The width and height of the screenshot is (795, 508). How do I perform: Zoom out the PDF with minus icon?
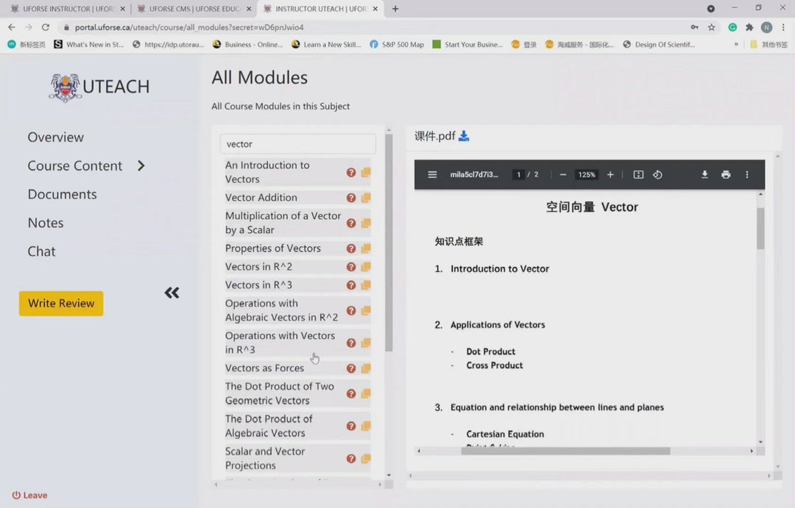563,175
